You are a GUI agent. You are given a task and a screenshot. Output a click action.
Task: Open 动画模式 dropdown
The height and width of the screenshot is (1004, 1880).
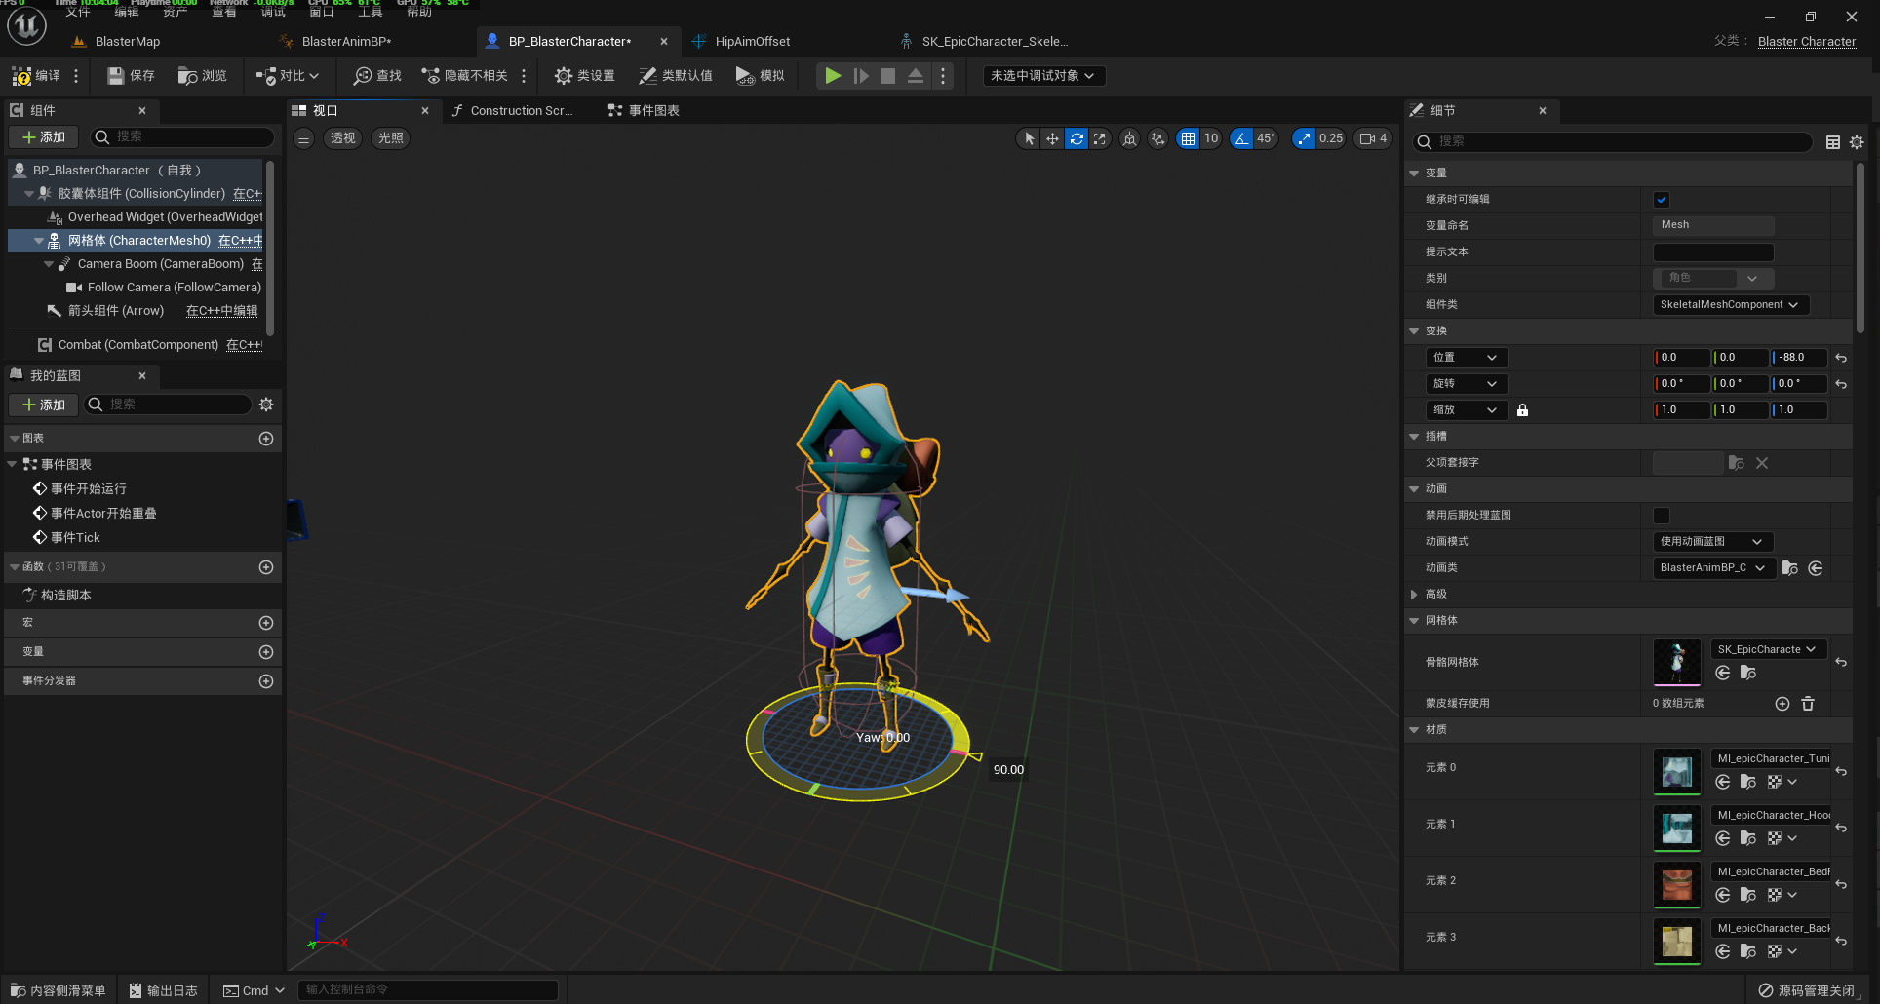tap(1712, 542)
